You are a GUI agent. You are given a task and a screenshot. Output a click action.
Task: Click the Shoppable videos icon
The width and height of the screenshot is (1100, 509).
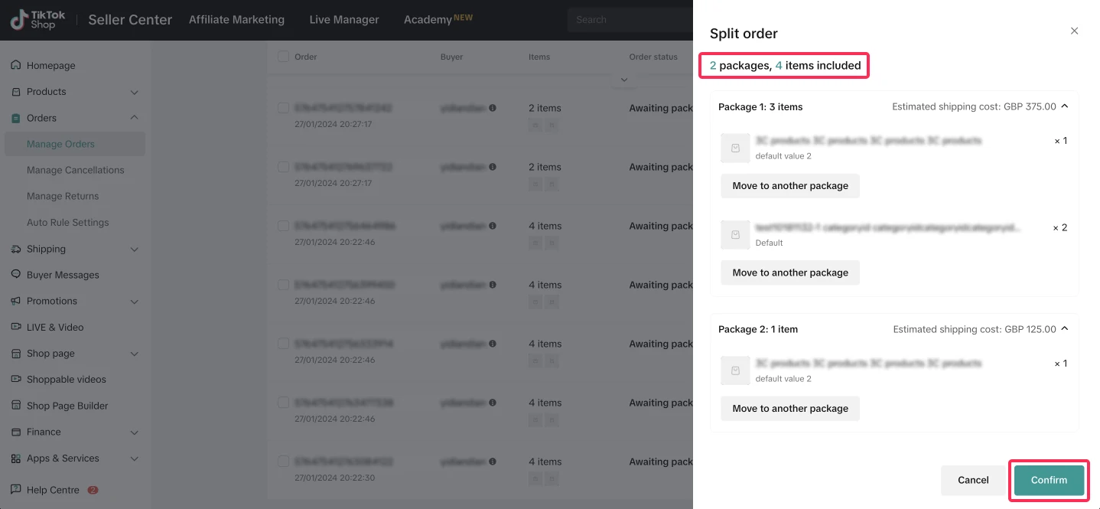(x=16, y=379)
